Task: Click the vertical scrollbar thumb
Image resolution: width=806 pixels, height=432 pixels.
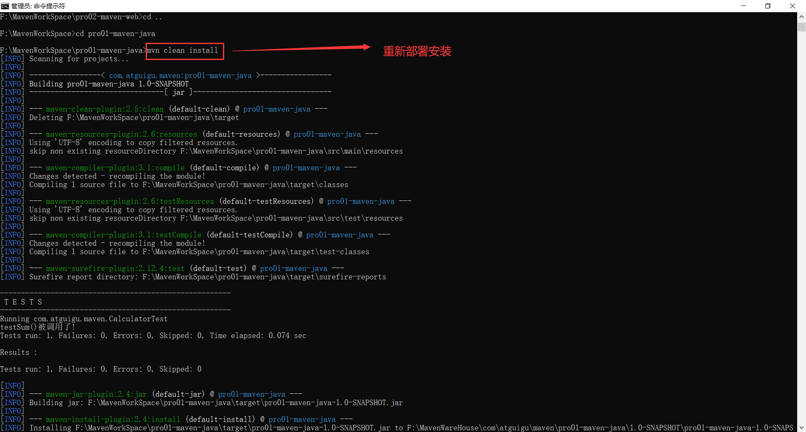Action: click(801, 27)
